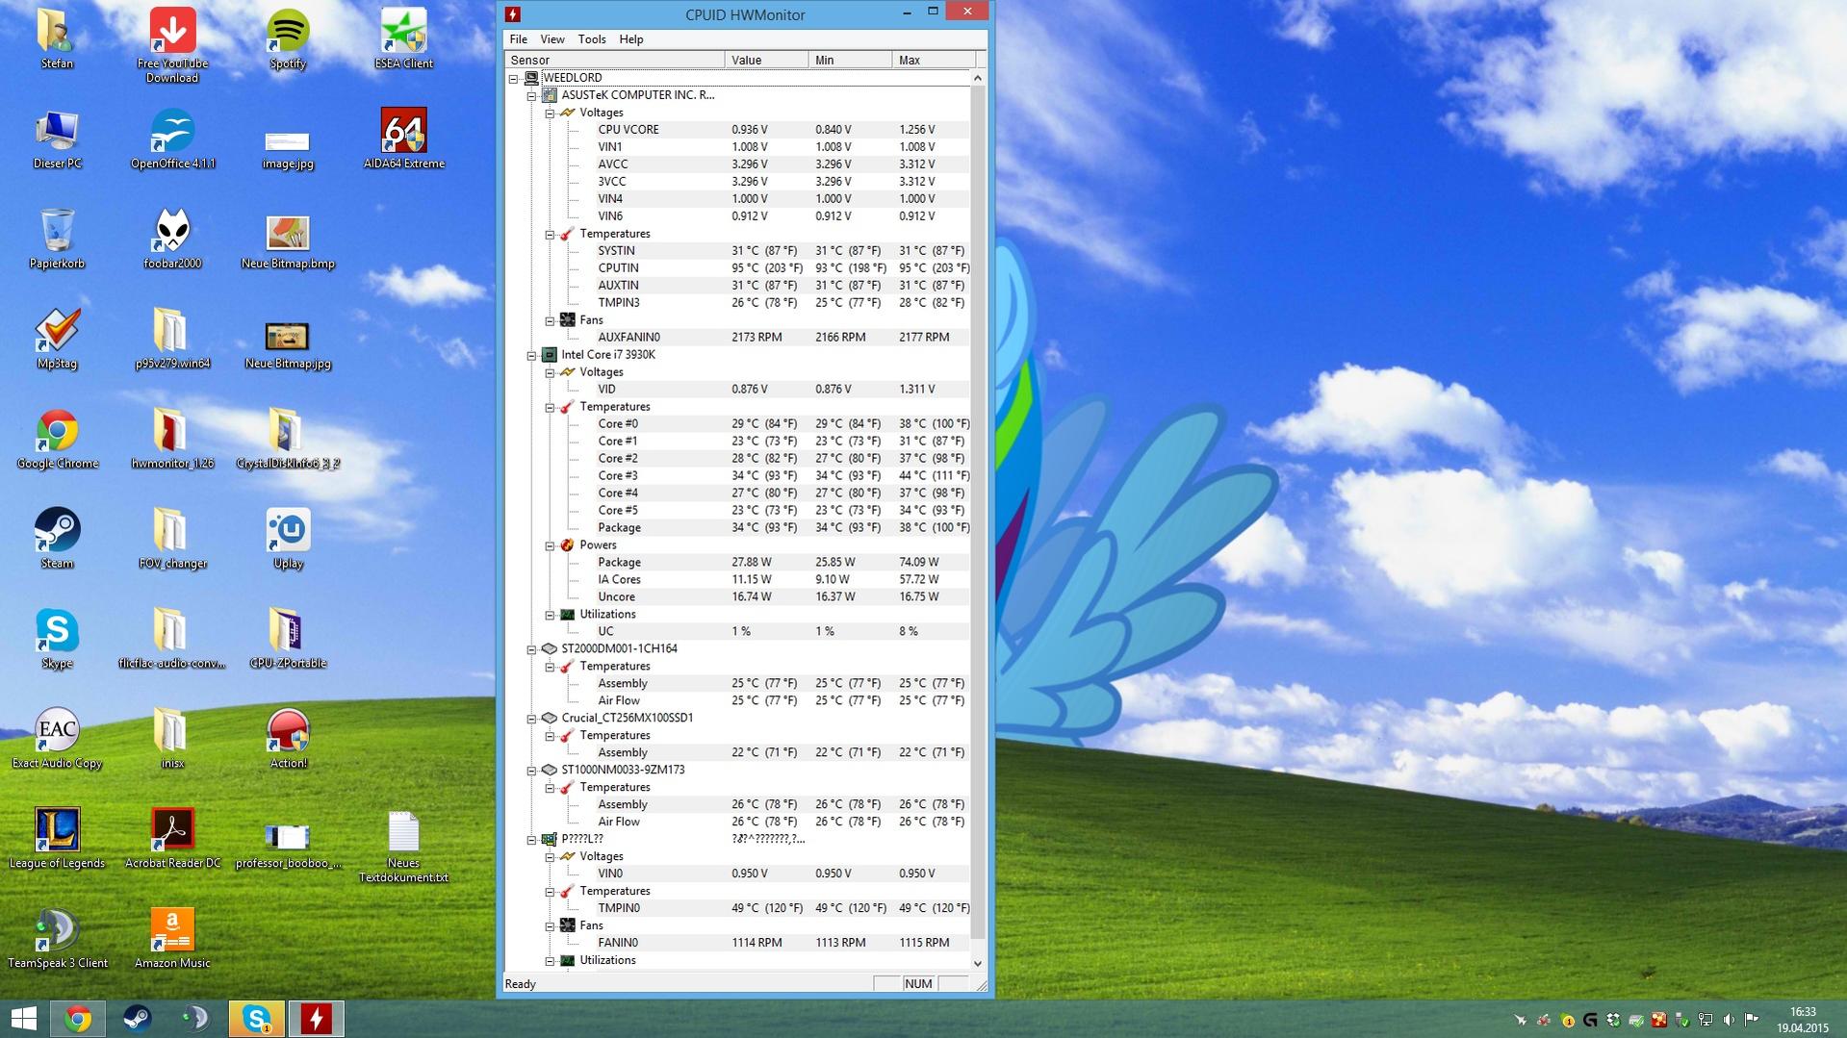Collapse the Intel Core i7 3930K node
This screenshot has height=1038, width=1847.
pyautogui.click(x=531, y=355)
